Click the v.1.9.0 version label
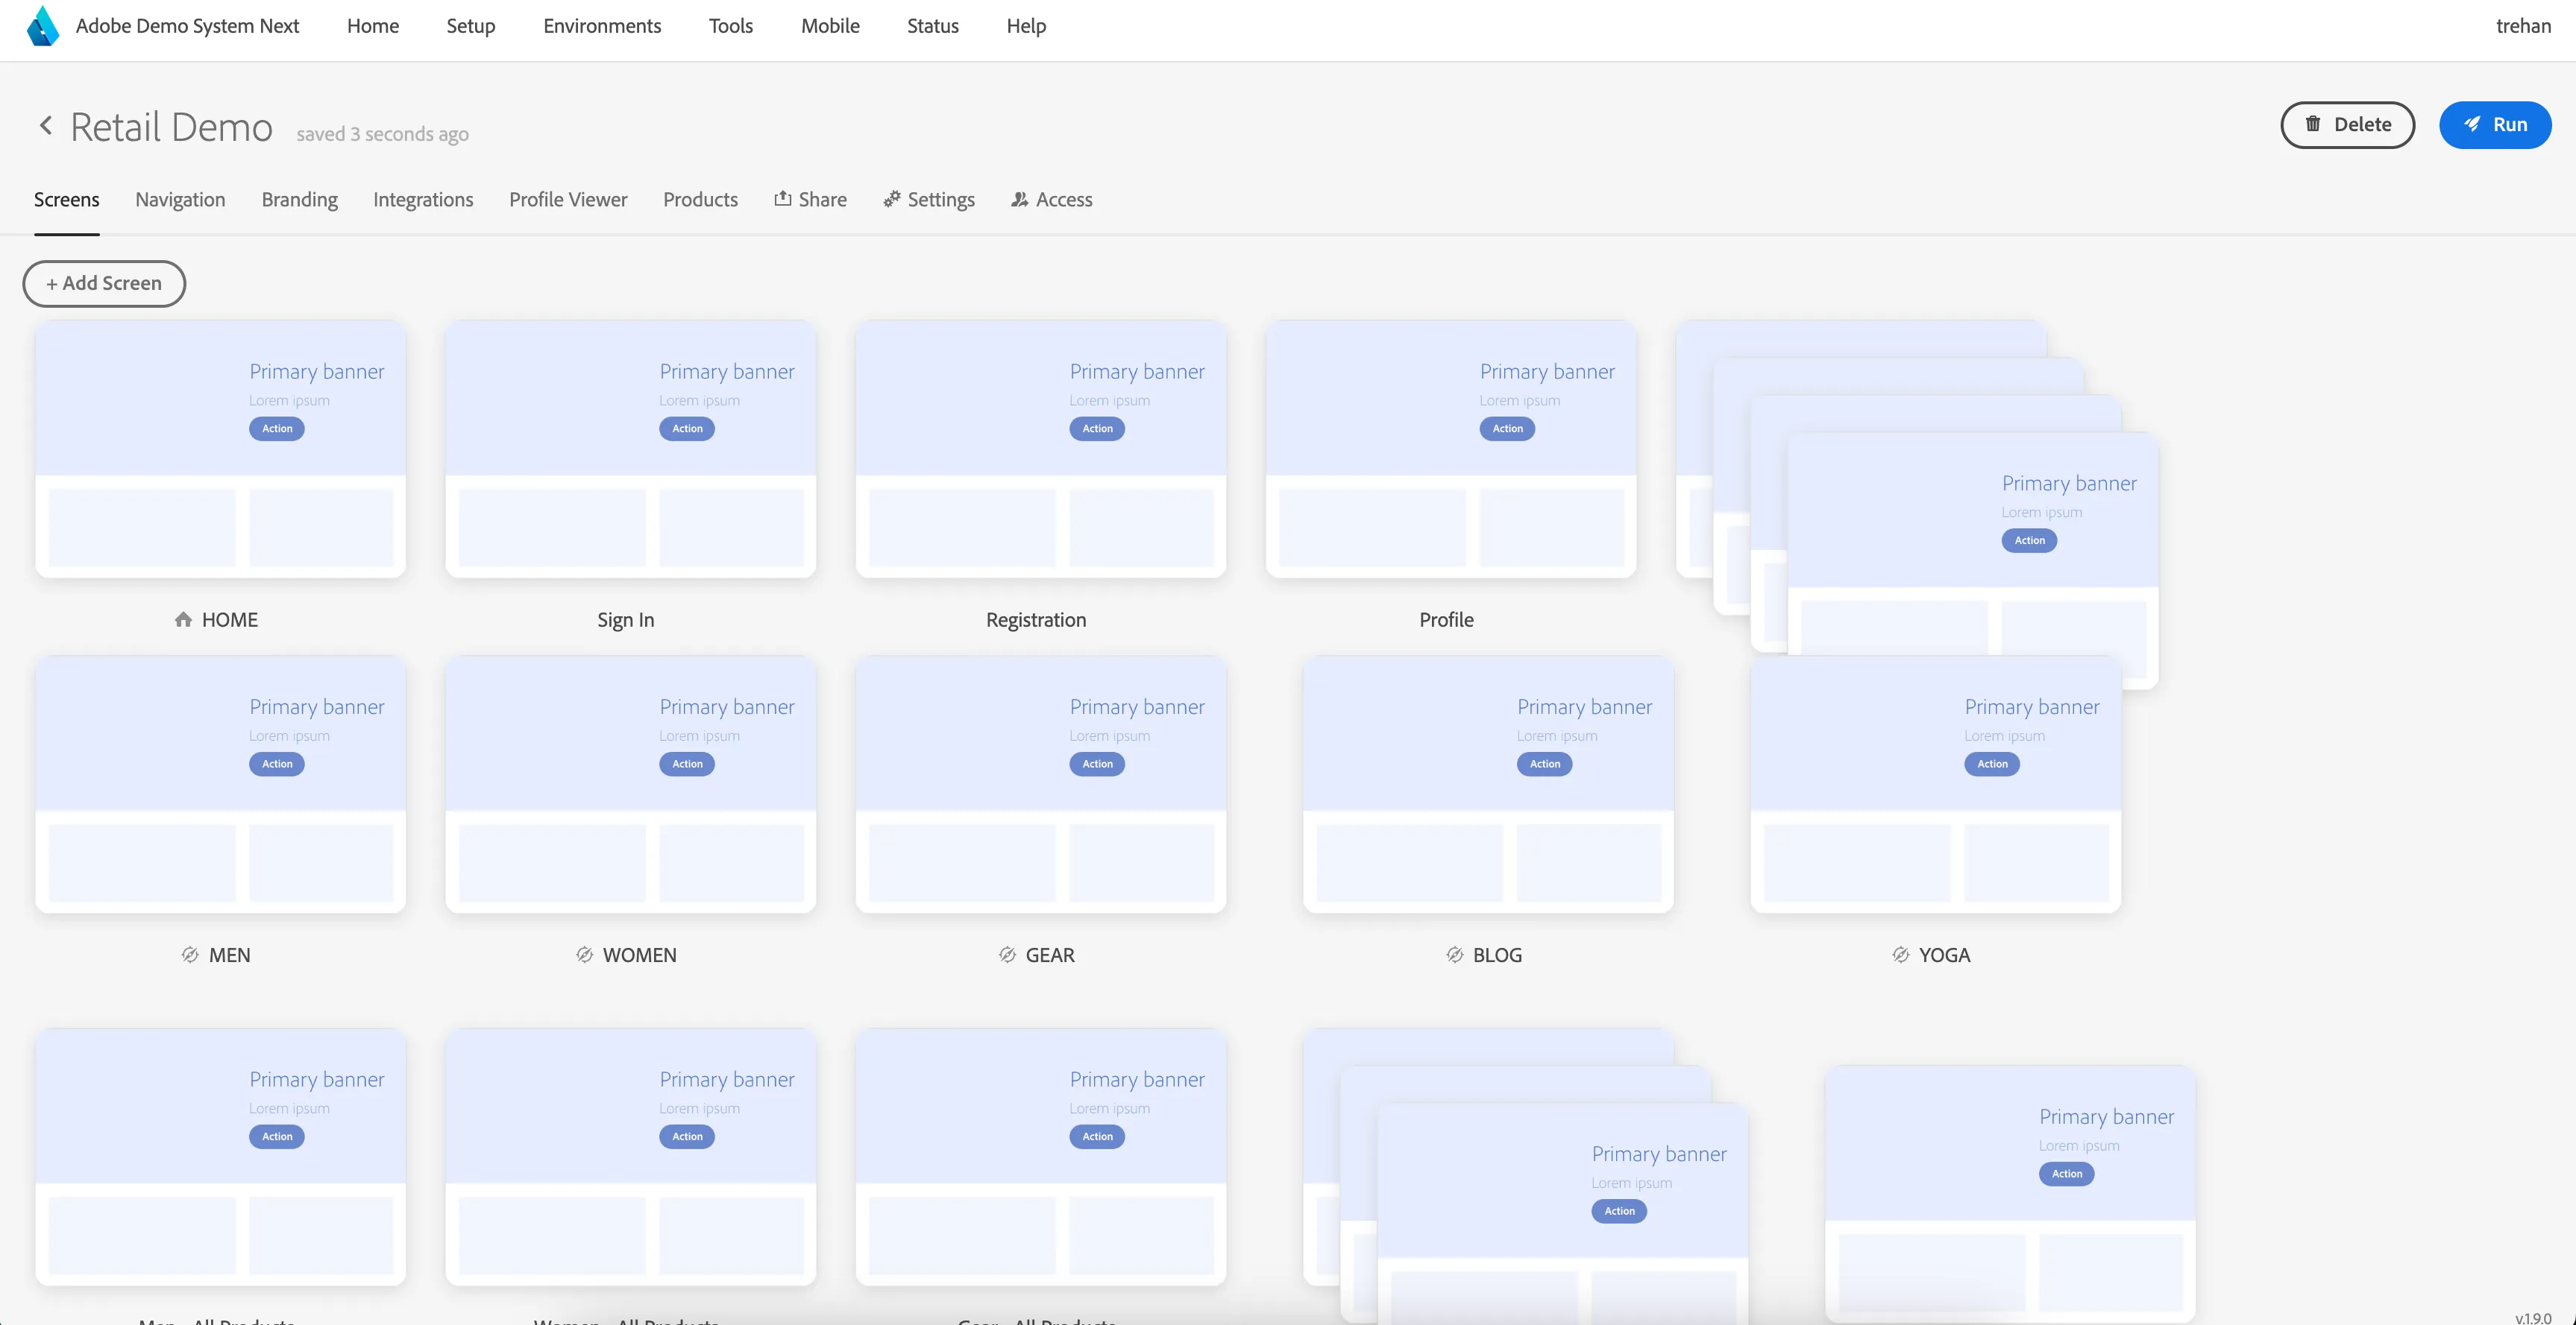Image resolution: width=2576 pixels, height=1325 pixels. [x=2533, y=1318]
